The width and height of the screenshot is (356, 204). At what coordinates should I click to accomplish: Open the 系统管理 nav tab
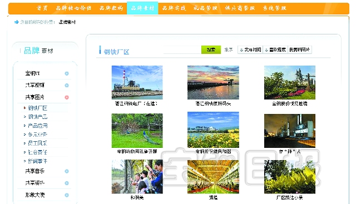point(274,8)
